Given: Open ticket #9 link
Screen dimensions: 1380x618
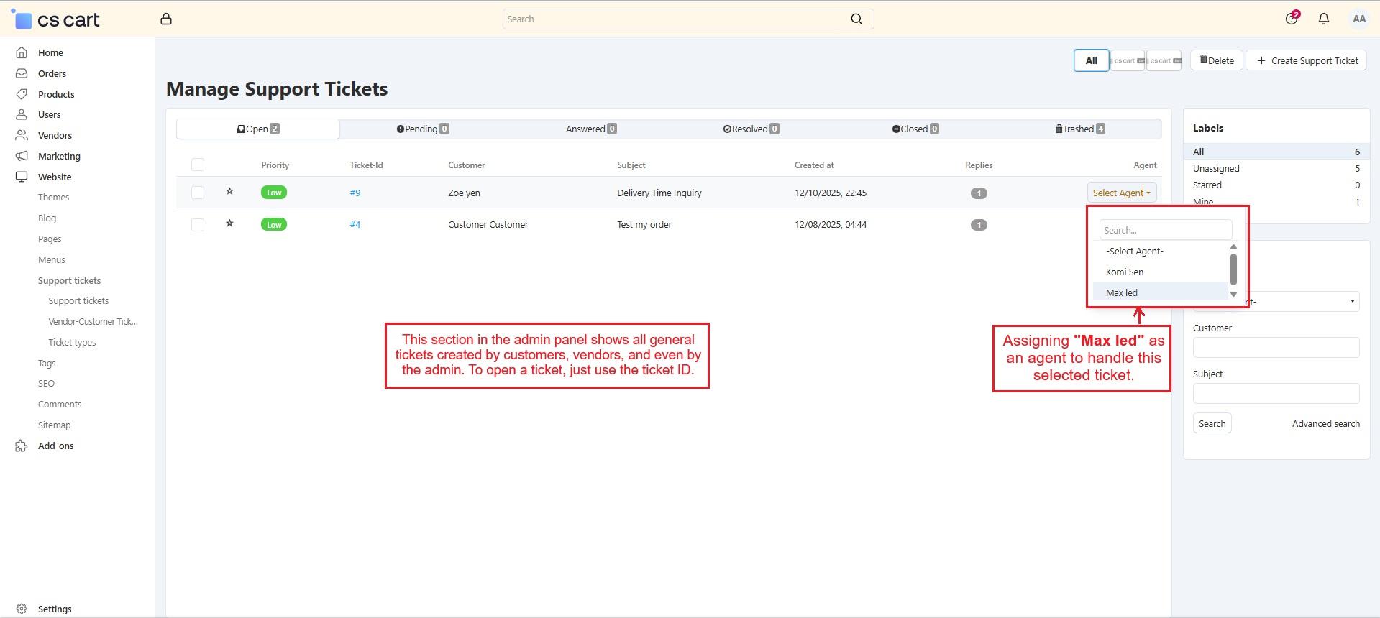Looking at the screenshot, I should coord(355,193).
